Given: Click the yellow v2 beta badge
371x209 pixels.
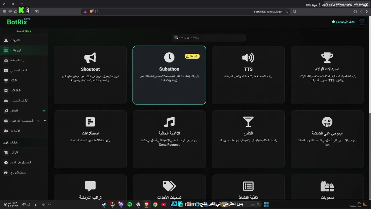Looking at the screenshot, I should tap(192, 56).
